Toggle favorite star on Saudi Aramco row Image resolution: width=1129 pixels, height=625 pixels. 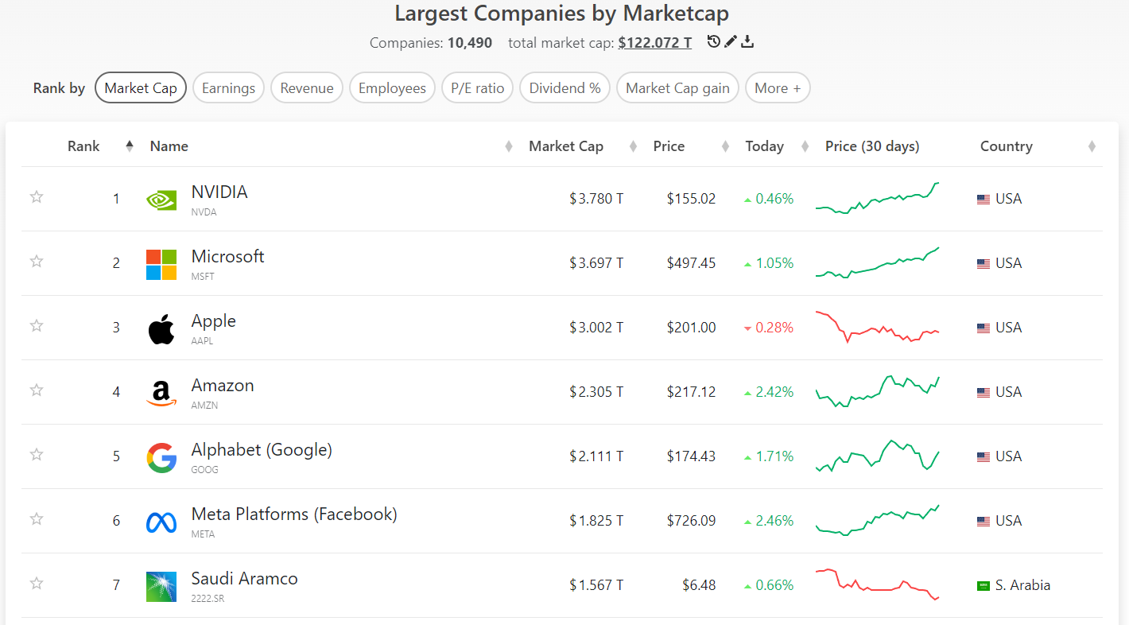coord(37,584)
